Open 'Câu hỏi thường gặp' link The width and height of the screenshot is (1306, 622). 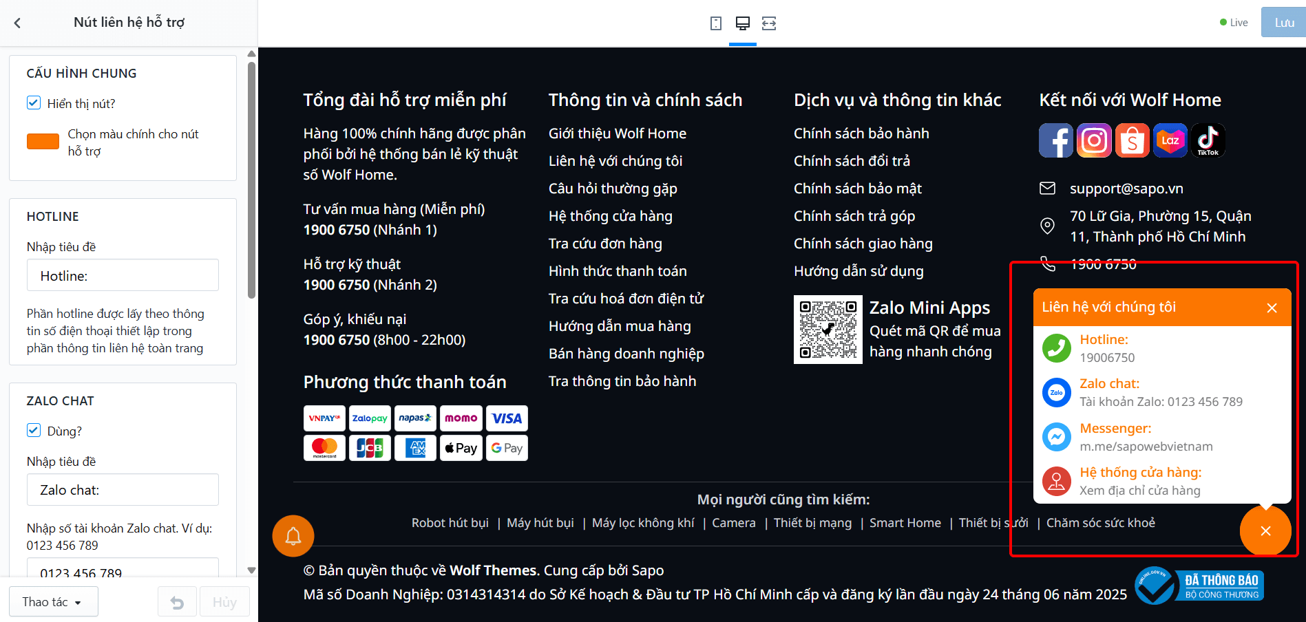(x=613, y=189)
